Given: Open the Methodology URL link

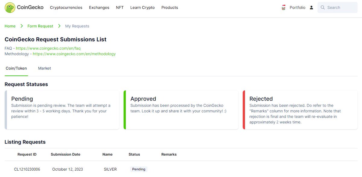Looking at the screenshot, I should click(x=74, y=54).
